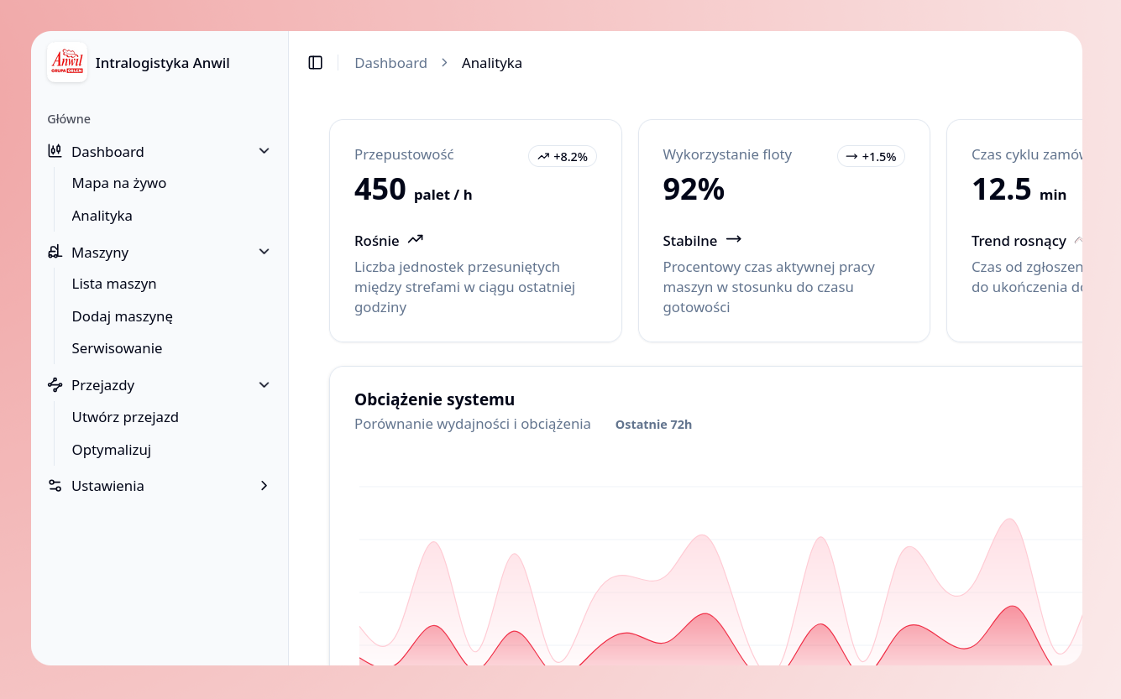The height and width of the screenshot is (699, 1121).
Task: Collapse the Przejazdy section chevron
Action: click(264, 385)
